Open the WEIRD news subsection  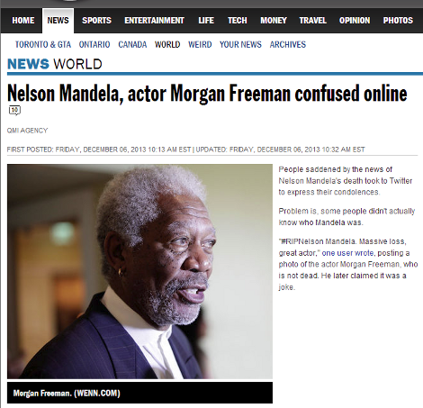tap(200, 44)
